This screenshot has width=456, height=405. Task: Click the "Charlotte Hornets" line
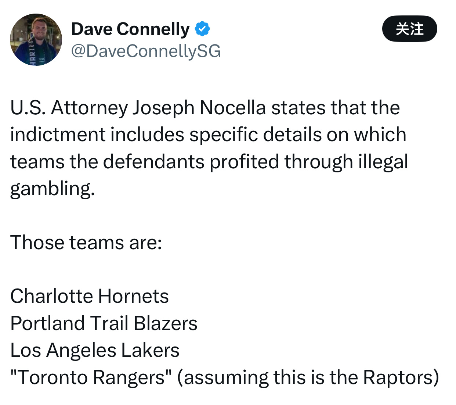[90, 296]
